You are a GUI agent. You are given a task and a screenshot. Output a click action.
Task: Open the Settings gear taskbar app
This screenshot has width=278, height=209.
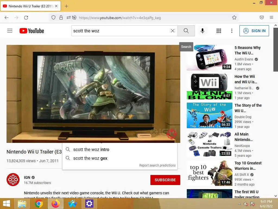tap(89, 204)
